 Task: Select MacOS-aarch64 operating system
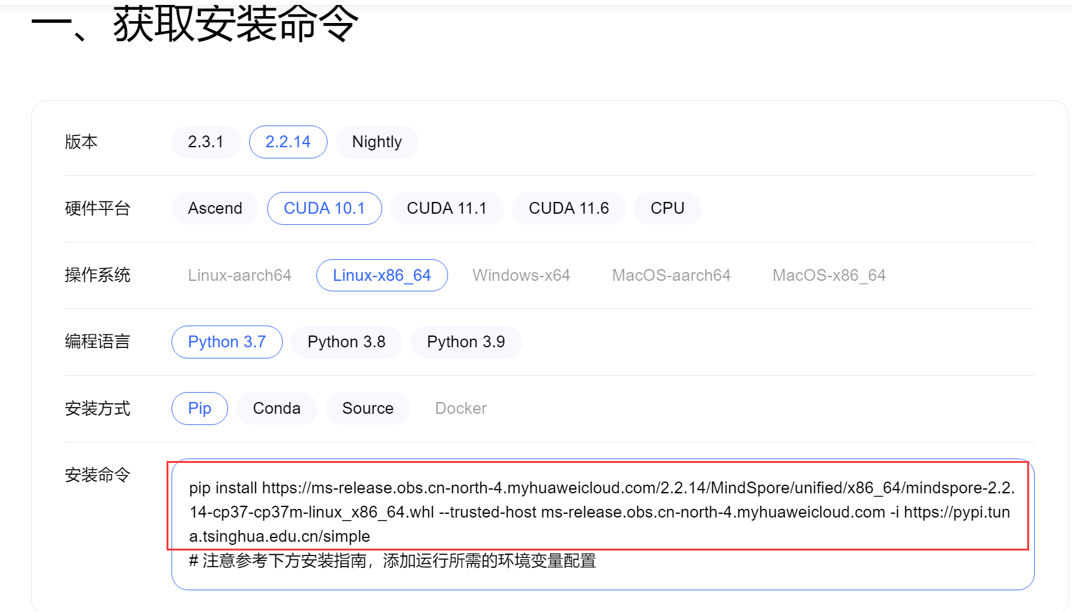(671, 275)
